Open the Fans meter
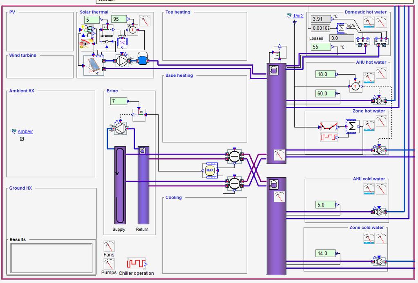 point(109,246)
